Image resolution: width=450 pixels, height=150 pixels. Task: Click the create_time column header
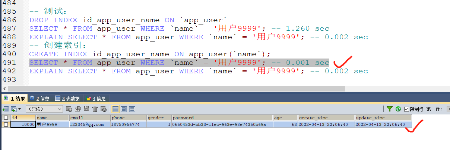click(326, 118)
